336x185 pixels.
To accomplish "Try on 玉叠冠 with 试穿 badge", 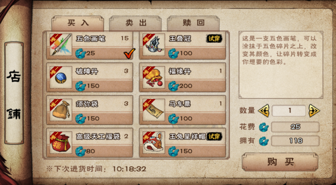I will 214,39.
